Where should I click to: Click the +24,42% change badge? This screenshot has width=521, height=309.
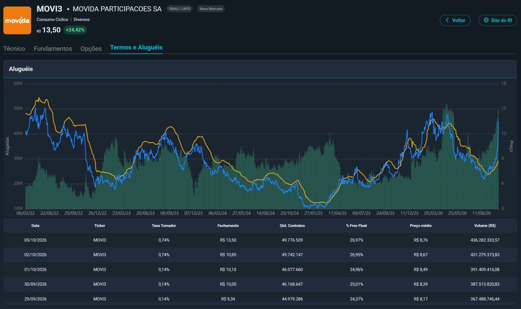tap(75, 30)
